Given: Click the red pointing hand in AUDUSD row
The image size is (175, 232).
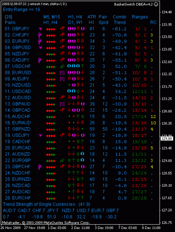Looking at the screenshot, I should click(x=62, y=98).
